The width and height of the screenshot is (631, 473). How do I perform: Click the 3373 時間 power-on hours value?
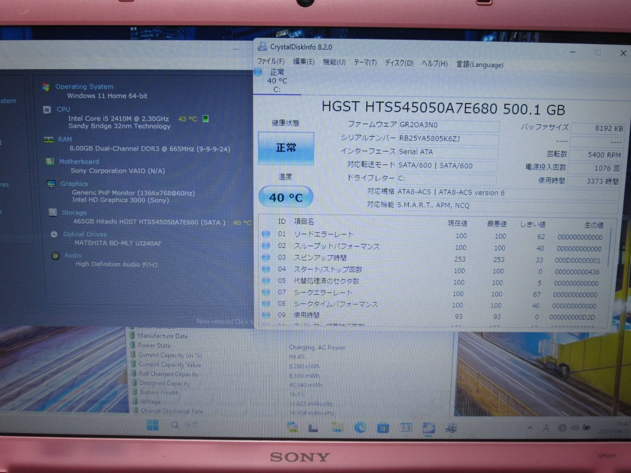(x=594, y=181)
